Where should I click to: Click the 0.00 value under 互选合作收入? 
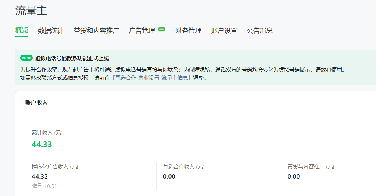pos(169,177)
